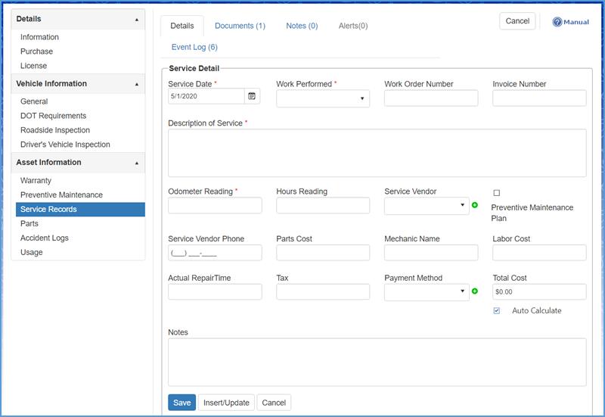Click green plus next to Service Vendor

click(475, 205)
